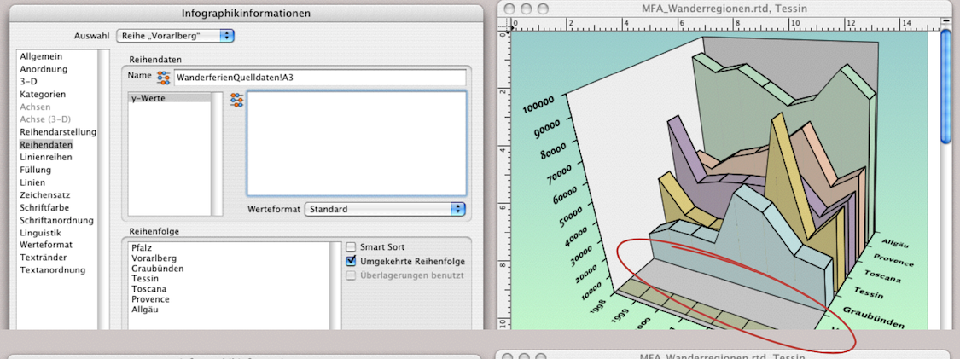Click the range picker icon beside y-Werte values box
This screenshot has width=960, height=359.
coord(237,101)
